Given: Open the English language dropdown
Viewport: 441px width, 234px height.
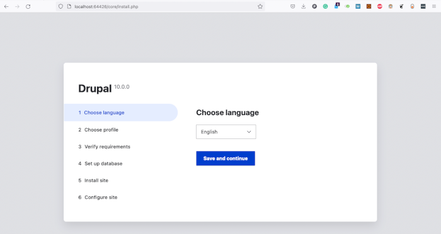Looking at the screenshot, I should pyautogui.click(x=226, y=131).
